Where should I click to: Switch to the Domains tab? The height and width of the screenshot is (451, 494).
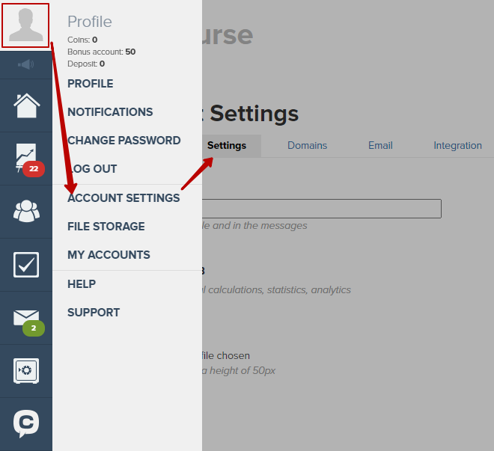[307, 145]
